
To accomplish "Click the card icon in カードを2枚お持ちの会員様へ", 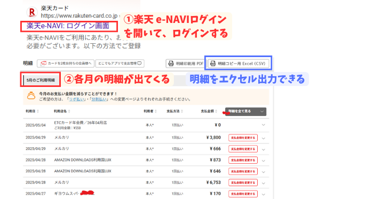I will [x=43, y=63].
